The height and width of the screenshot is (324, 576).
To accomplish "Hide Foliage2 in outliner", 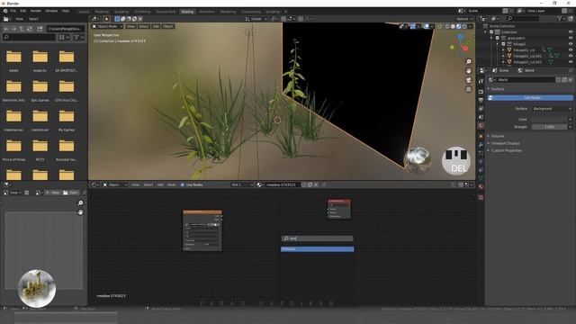I will [x=571, y=44].
